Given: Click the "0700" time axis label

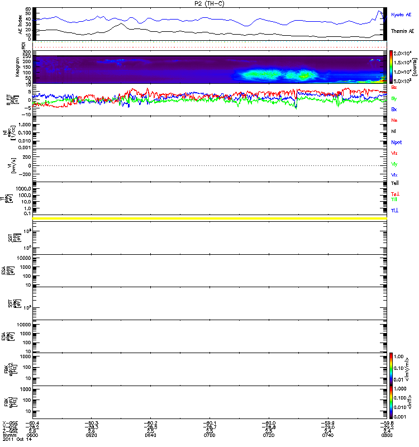Looking at the screenshot, I should click(x=209, y=435).
